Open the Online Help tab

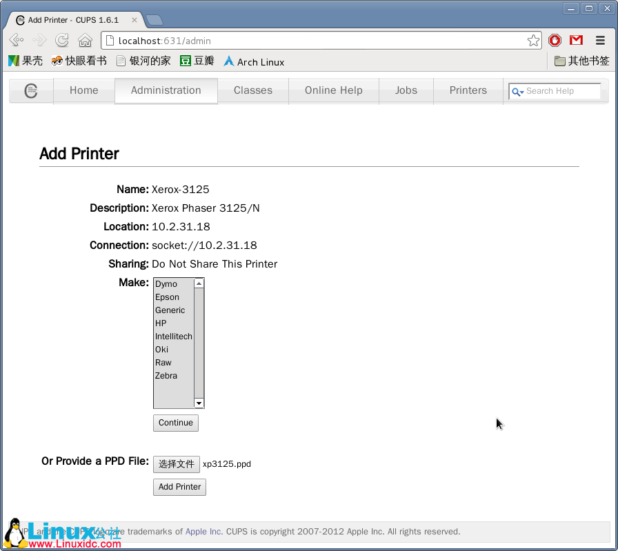tap(333, 90)
